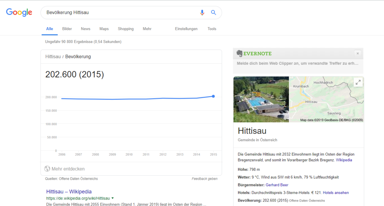Viewport: 384px width, 206px height.
Task: Click the Hittisau swimming pool photo
Action: pyautogui.click(x=261, y=99)
